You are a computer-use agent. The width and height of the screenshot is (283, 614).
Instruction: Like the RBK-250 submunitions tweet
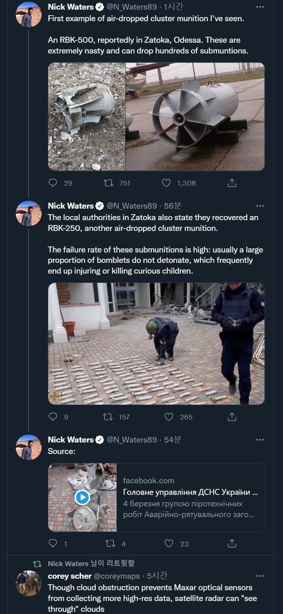[x=169, y=417]
